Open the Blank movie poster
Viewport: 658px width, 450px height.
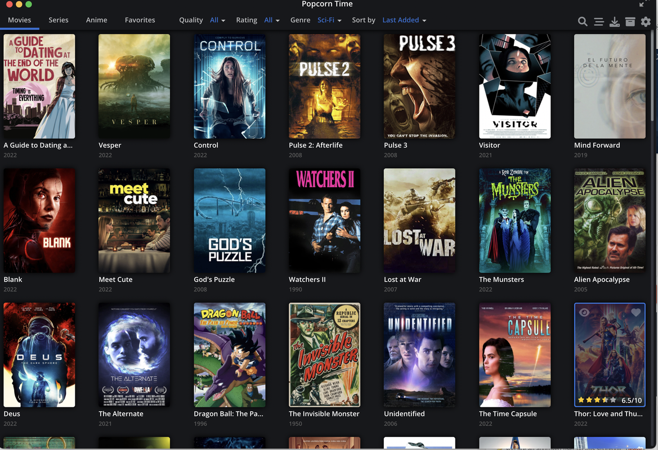39,220
